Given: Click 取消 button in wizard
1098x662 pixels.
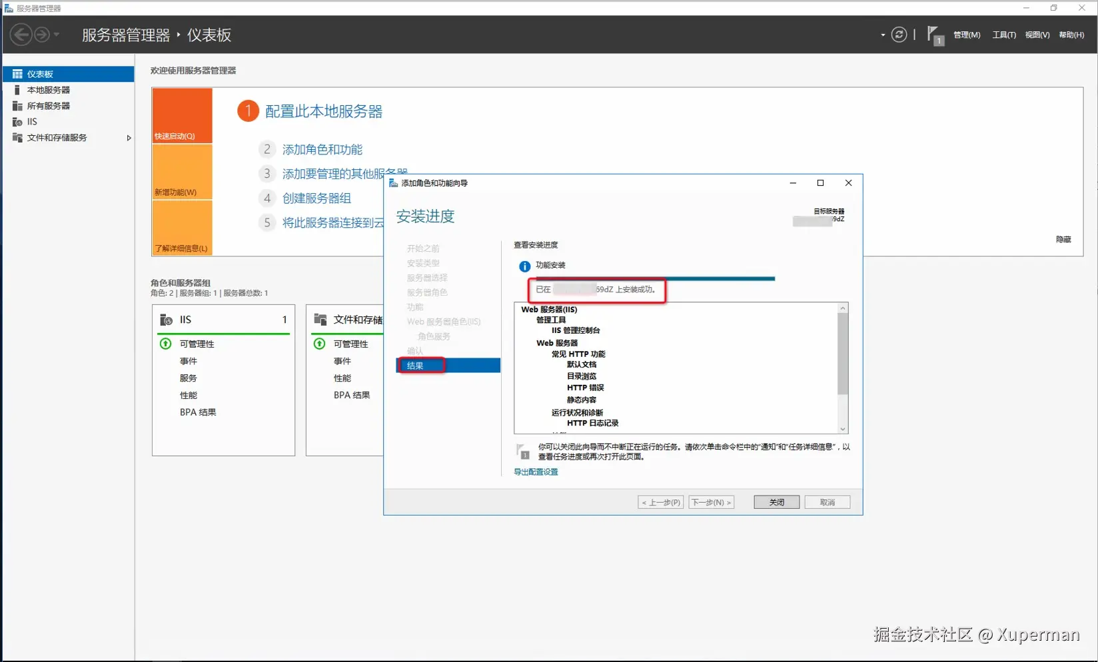Looking at the screenshot, I should pyautogui.click(x=827, y=502).
